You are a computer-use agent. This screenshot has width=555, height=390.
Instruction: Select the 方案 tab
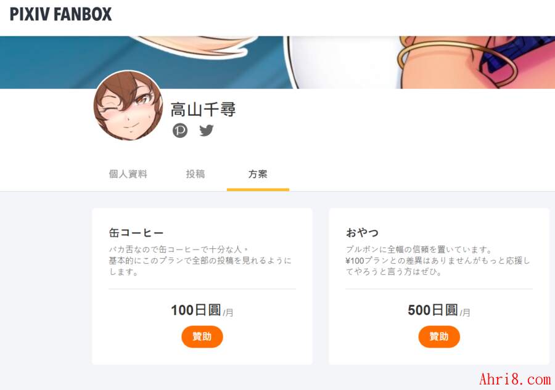click(258, 174)
